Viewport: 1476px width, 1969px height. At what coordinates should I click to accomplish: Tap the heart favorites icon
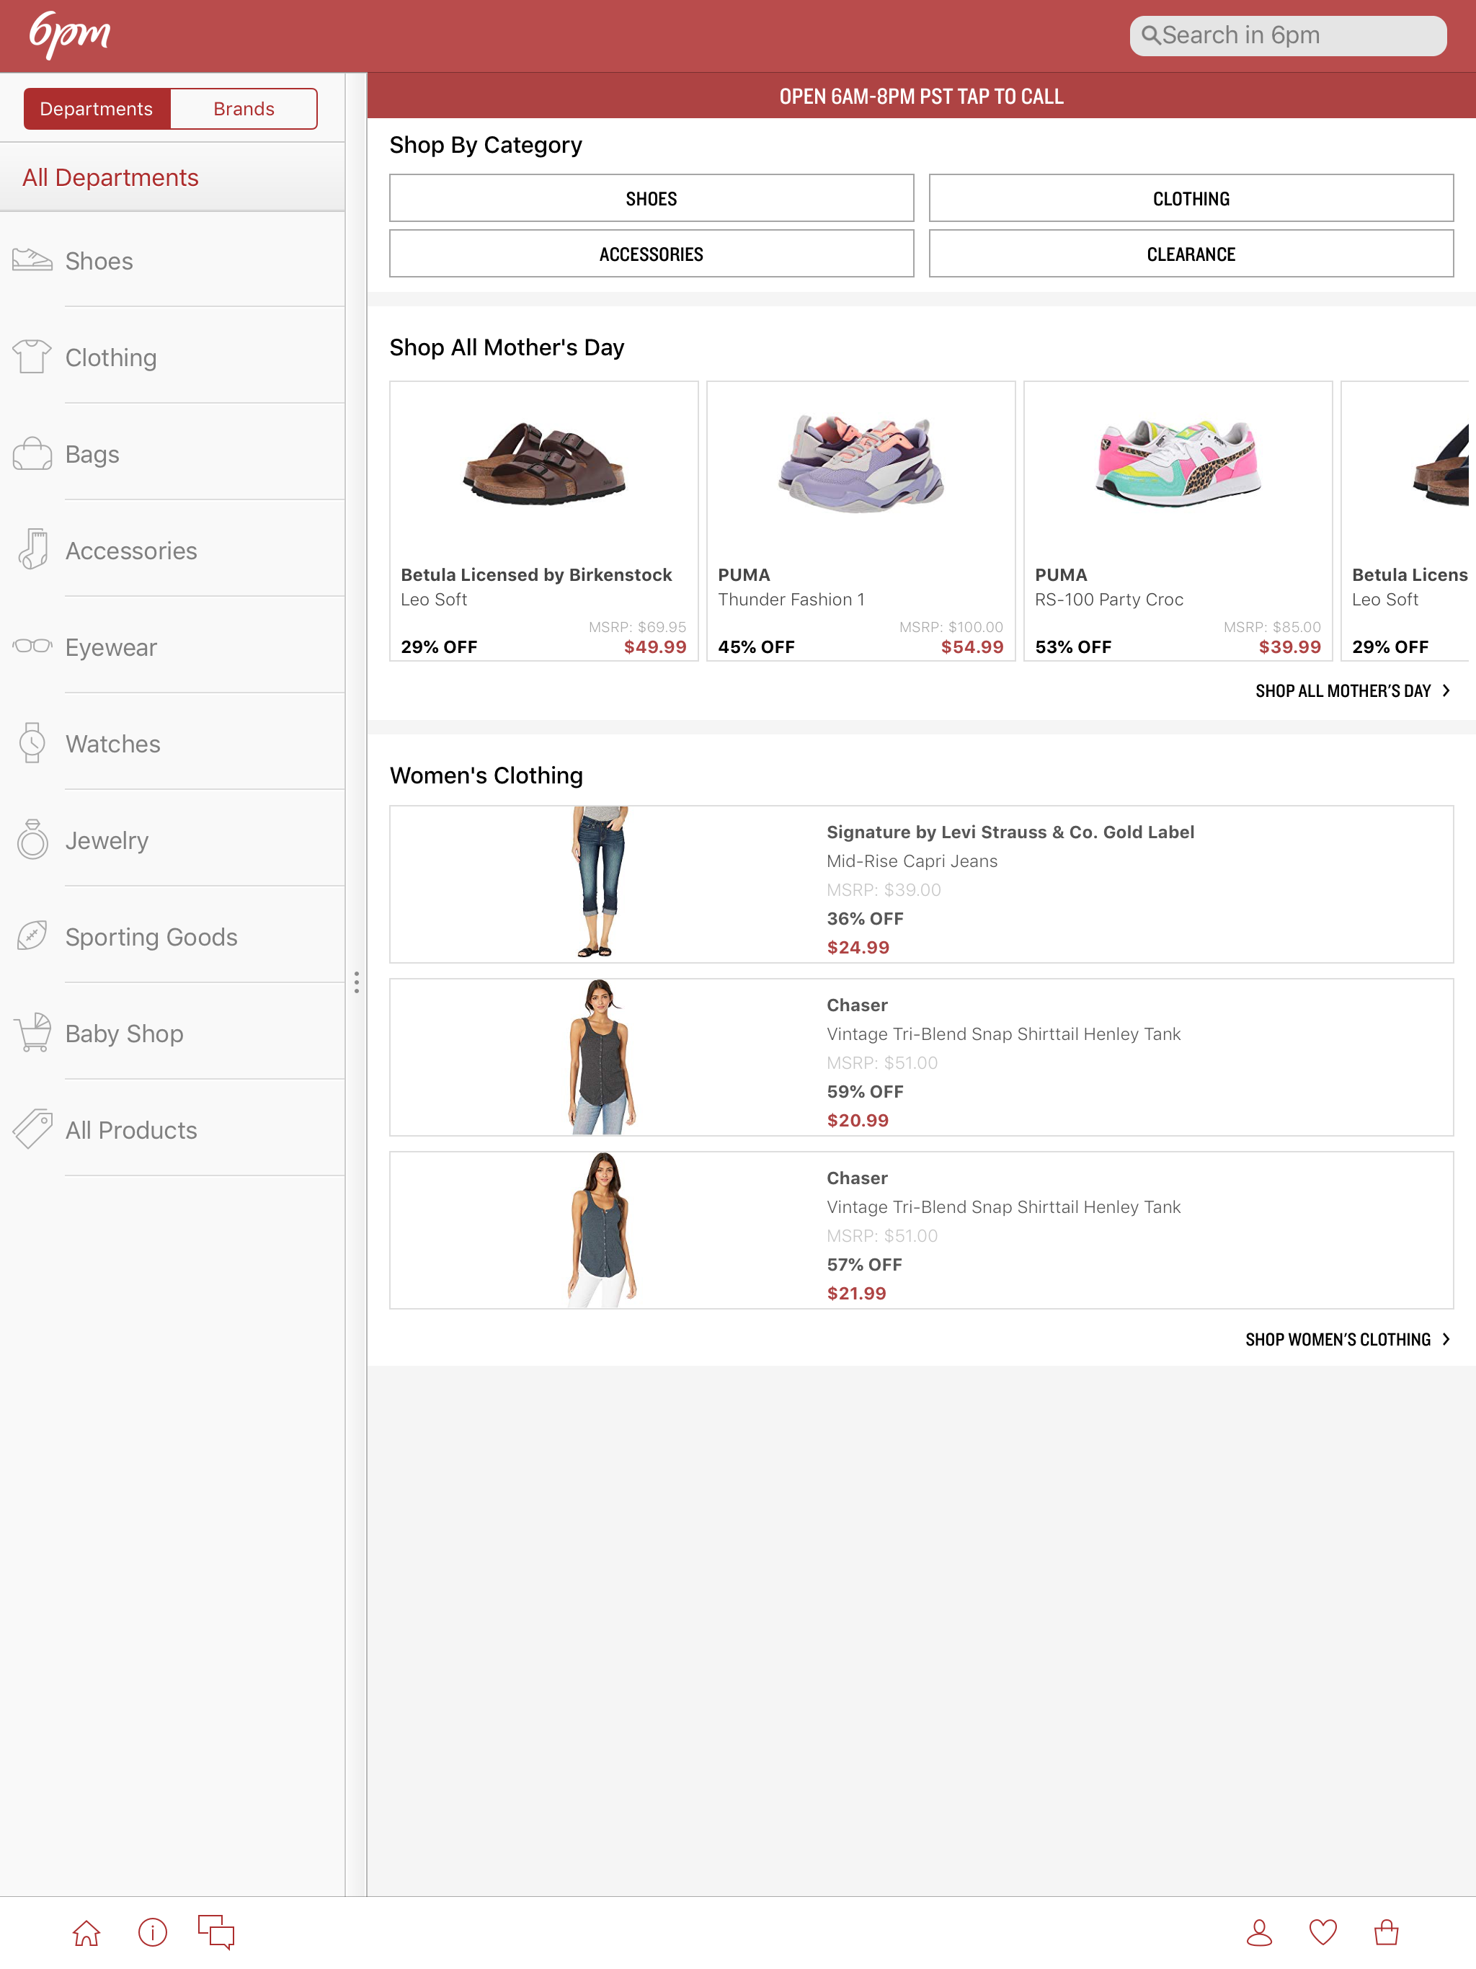1323,1932
